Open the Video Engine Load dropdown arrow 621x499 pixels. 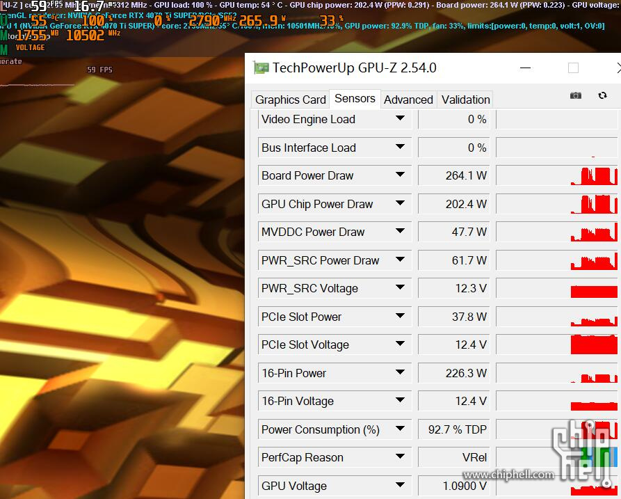pos(400,118)
